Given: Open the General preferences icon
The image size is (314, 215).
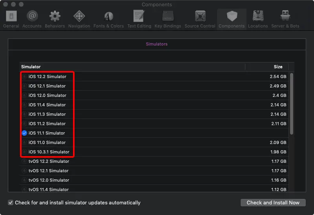Looking at the screenshot, I should point(11,16).
